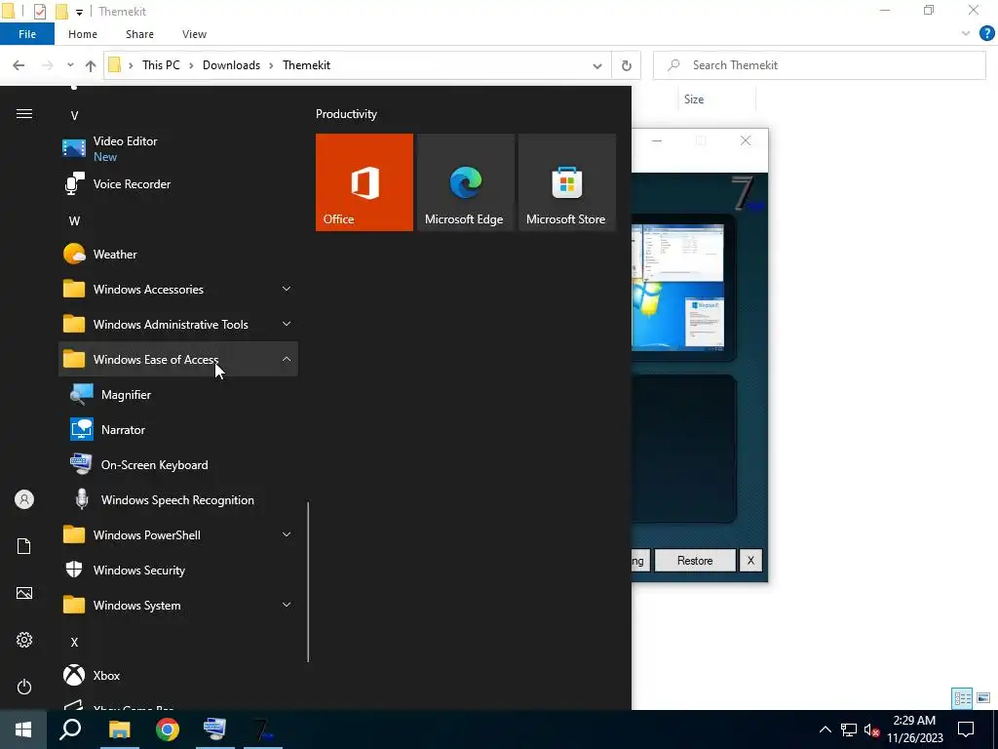Launch Voice Recorder from Start menu
The height and width of the screenshot is (749, 998).
pos(178,184)
